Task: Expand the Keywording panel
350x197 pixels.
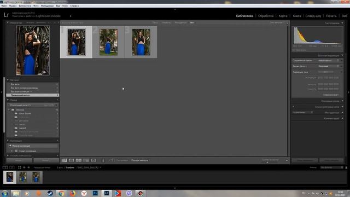Action: click(x=342, y=101)
